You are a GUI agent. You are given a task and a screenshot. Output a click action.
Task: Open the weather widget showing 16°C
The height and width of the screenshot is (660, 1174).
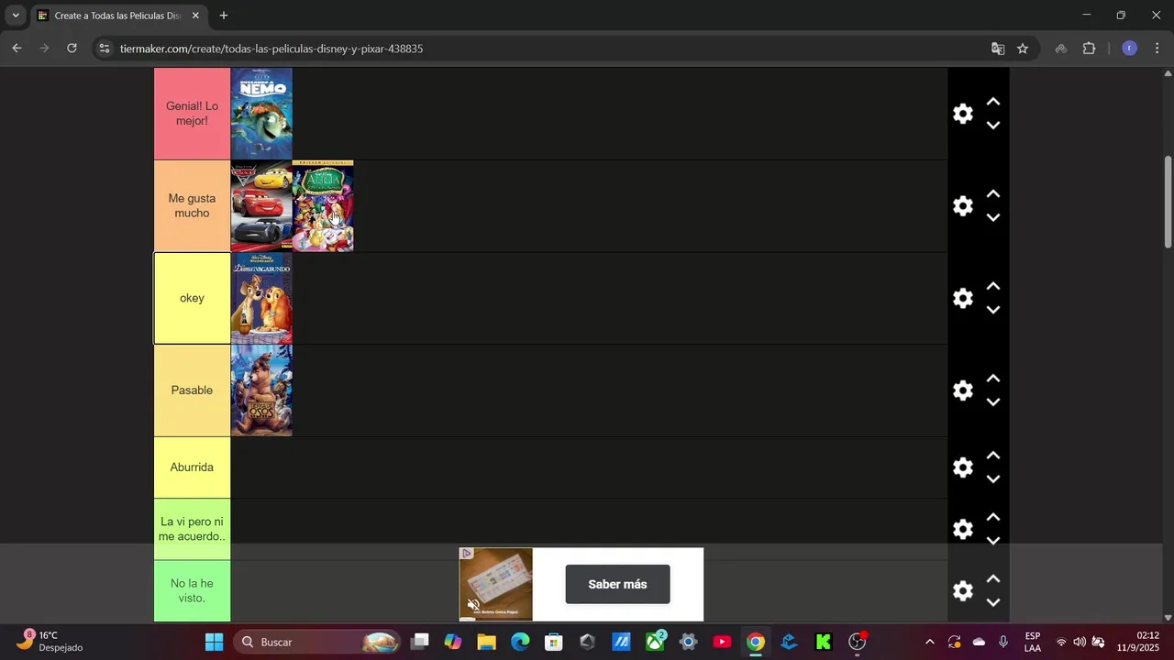pyautogui.click(x=51, y=642)
